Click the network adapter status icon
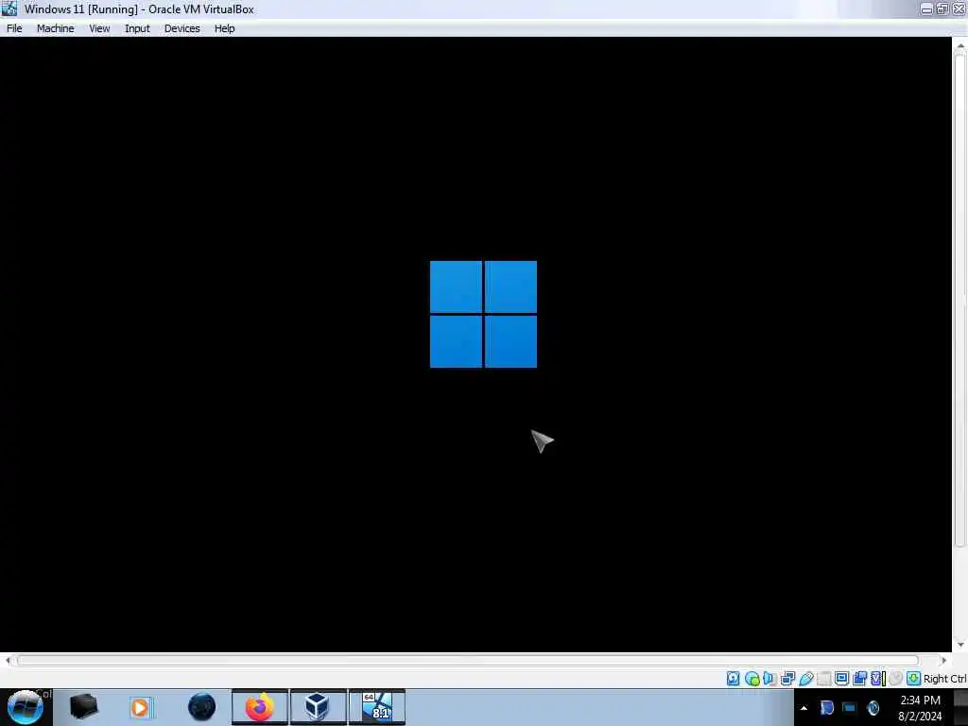This screenshot has height=726, width=968. tap(787, 679)
